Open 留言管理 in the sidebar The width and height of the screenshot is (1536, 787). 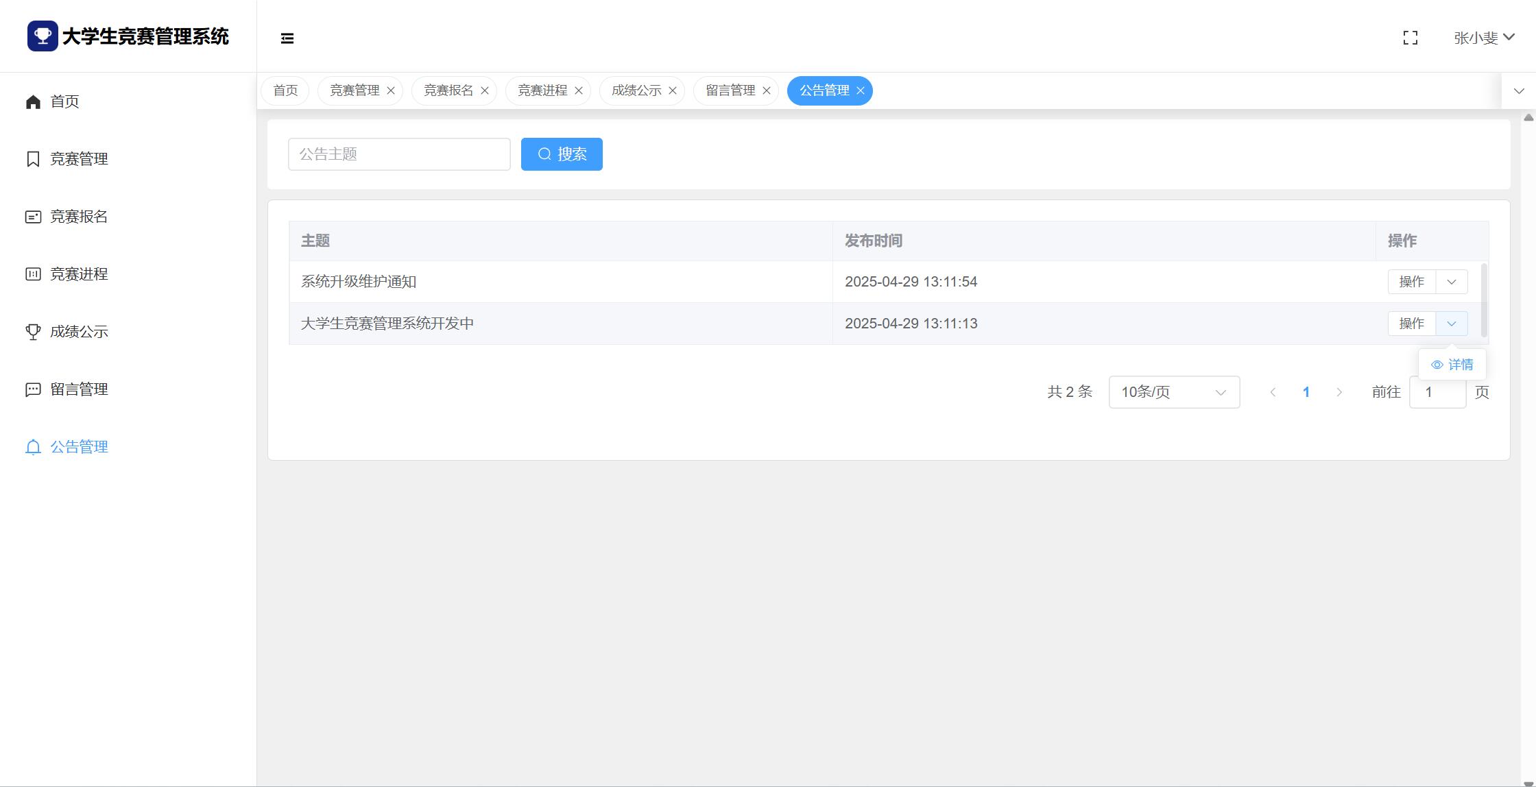tap(78, 389)
